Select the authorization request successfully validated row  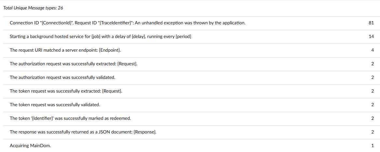click(62, 78)
